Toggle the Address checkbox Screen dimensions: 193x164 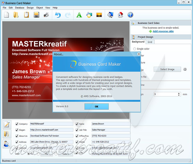pos(17,142)
